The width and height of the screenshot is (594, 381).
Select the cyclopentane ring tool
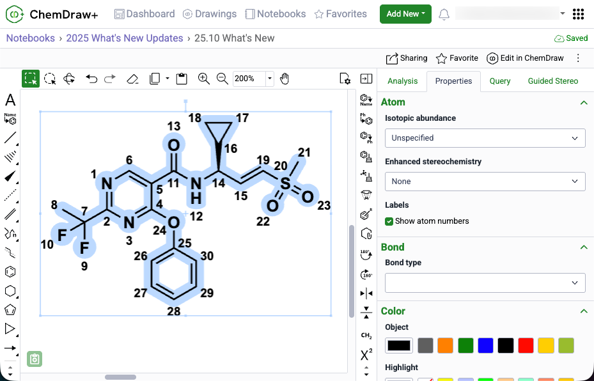tap(10, 310)
